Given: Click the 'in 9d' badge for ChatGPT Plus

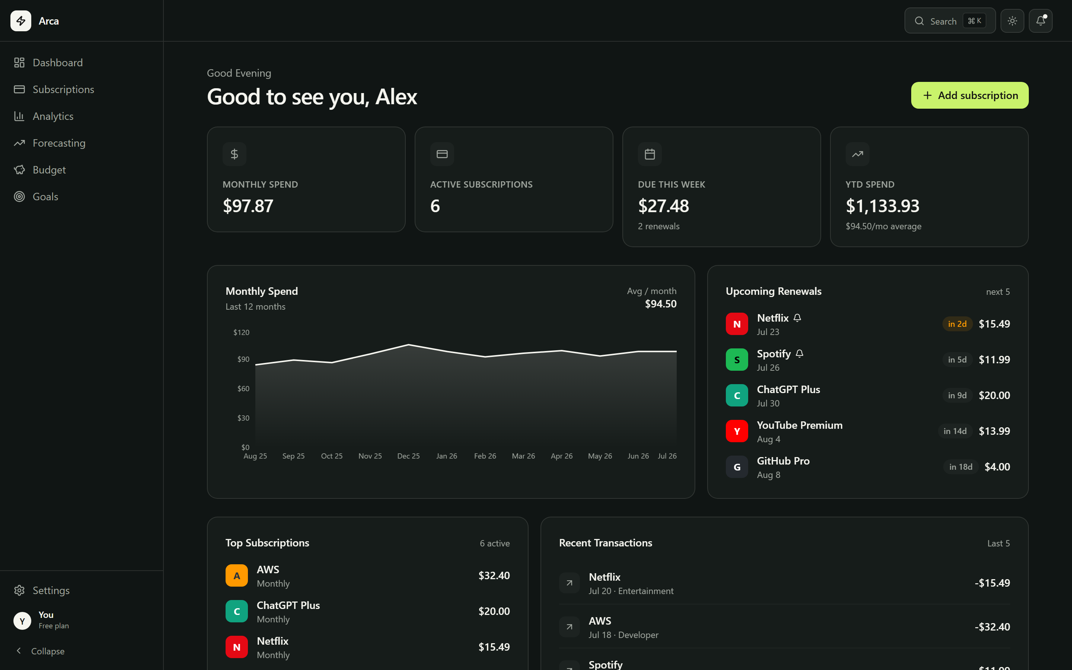Looking at the screenshot, I should [x=957, y=395].
